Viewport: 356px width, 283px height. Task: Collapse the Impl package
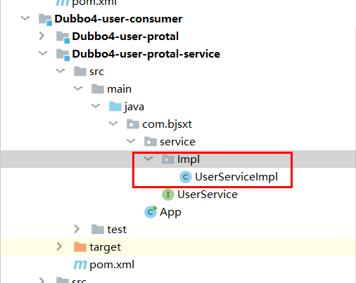click(x=148, y=159)
